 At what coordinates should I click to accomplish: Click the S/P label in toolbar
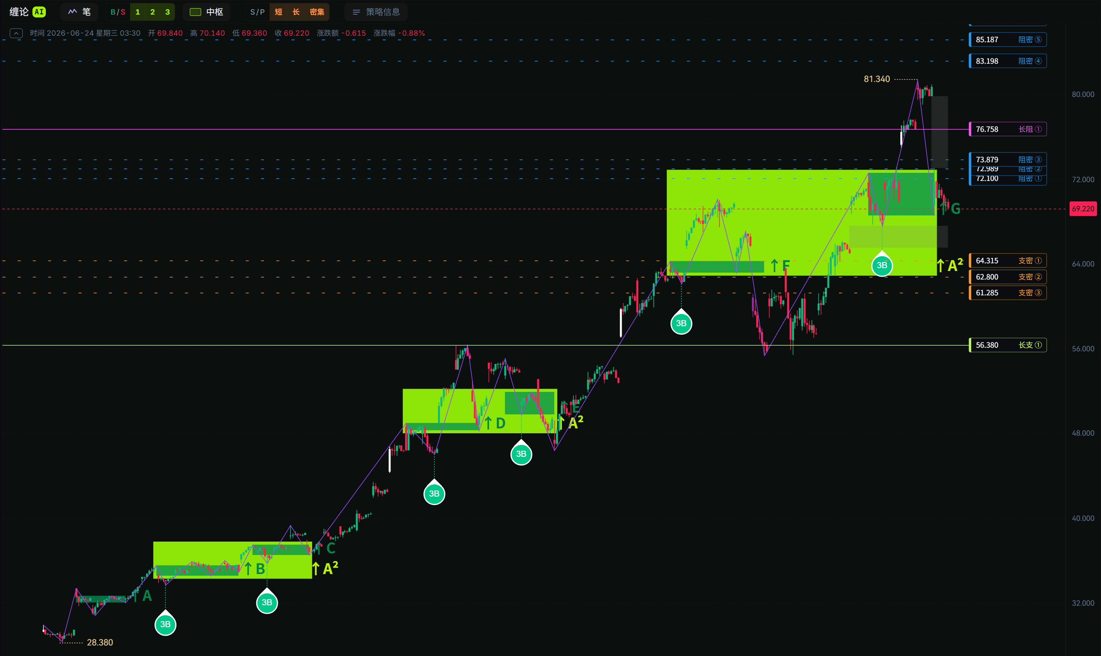[x=258, y=12]
